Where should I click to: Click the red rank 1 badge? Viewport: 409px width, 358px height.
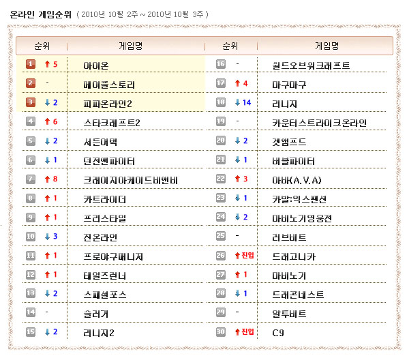[31, 65]
